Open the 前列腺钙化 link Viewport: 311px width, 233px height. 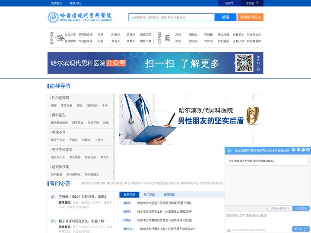[73, 174]
